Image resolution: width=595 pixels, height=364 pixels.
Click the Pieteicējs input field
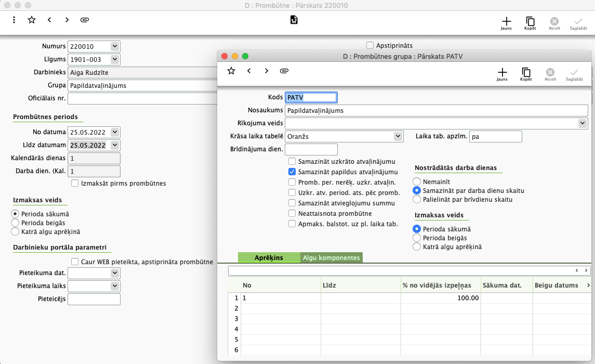click(94, 299)
